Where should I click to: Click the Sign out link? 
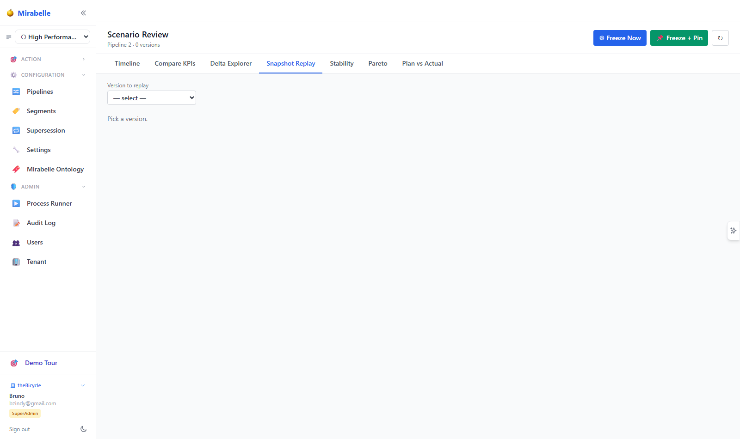pyautogui.click(x=19, y=429)
